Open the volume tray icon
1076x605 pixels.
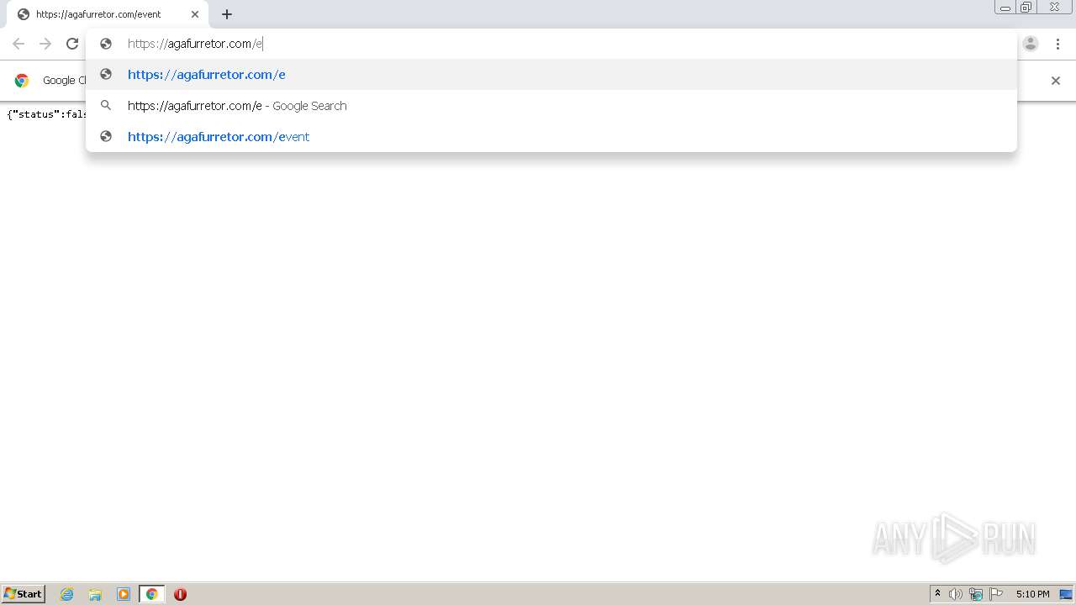click(956, 594)
